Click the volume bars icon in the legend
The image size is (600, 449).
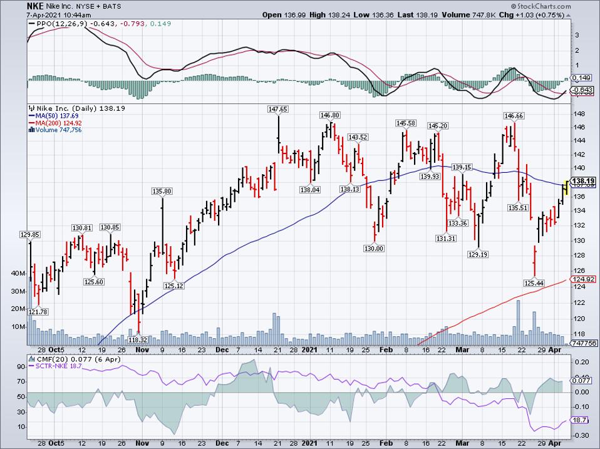click(x=32, y=130)
